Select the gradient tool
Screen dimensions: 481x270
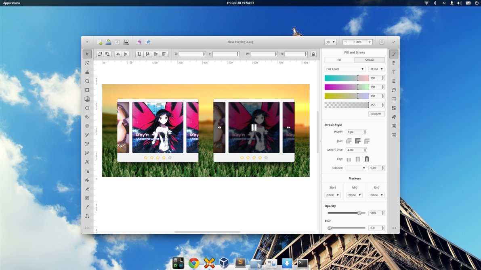point(87,198)
